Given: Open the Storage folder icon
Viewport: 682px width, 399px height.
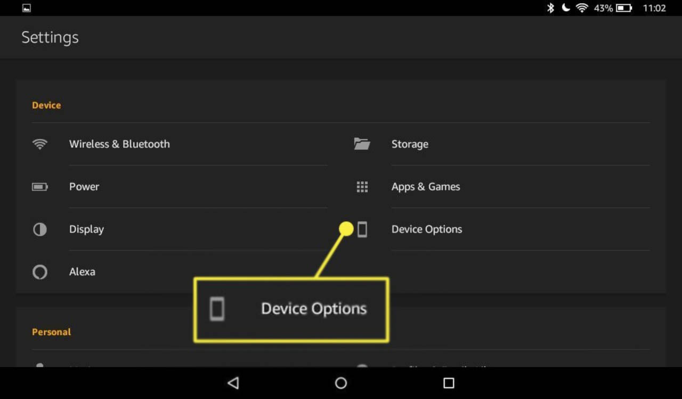Looking at the screenshot, I should pyautogui.click(x=362, y=144).
